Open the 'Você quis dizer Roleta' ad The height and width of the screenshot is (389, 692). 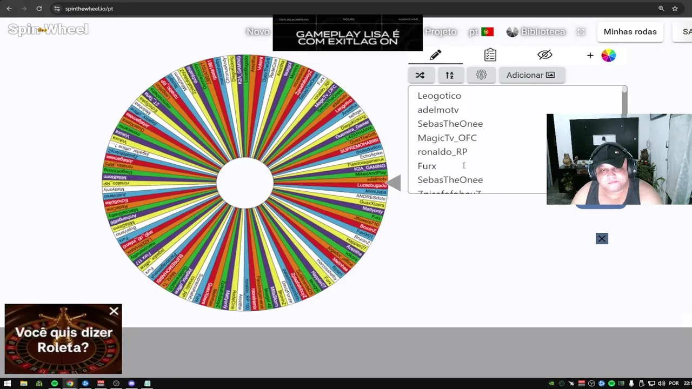63,339
